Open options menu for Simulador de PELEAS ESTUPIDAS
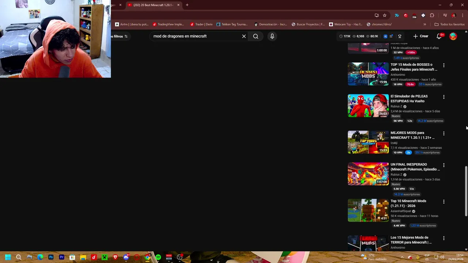The width and height of the screenshot is (468, 263). (x=444, y=97)
